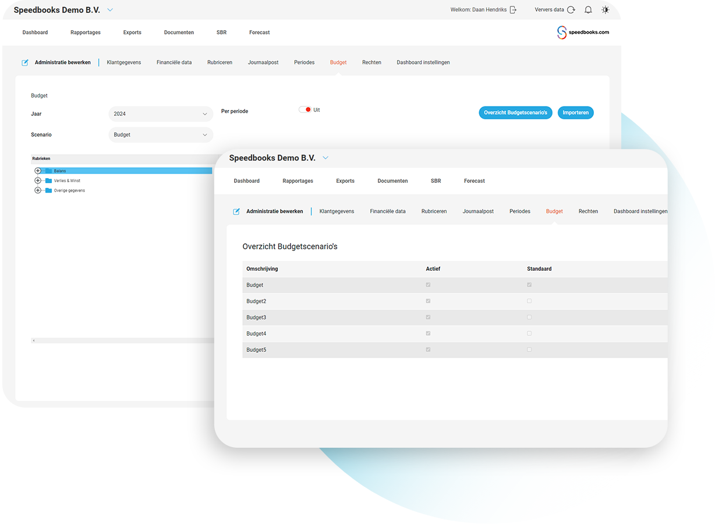Open Exports menu in the back window

click(132, 33)
